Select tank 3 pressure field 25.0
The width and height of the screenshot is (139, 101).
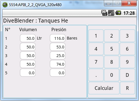(x=57, y=55)
